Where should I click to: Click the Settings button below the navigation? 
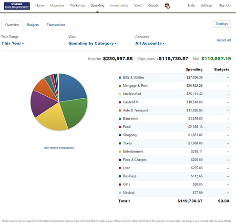point(222,24)
